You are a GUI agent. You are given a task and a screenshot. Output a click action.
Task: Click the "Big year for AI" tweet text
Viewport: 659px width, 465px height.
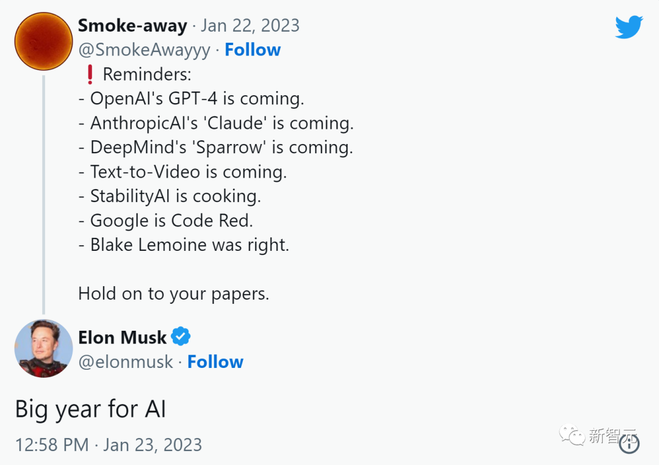(90, 409)
